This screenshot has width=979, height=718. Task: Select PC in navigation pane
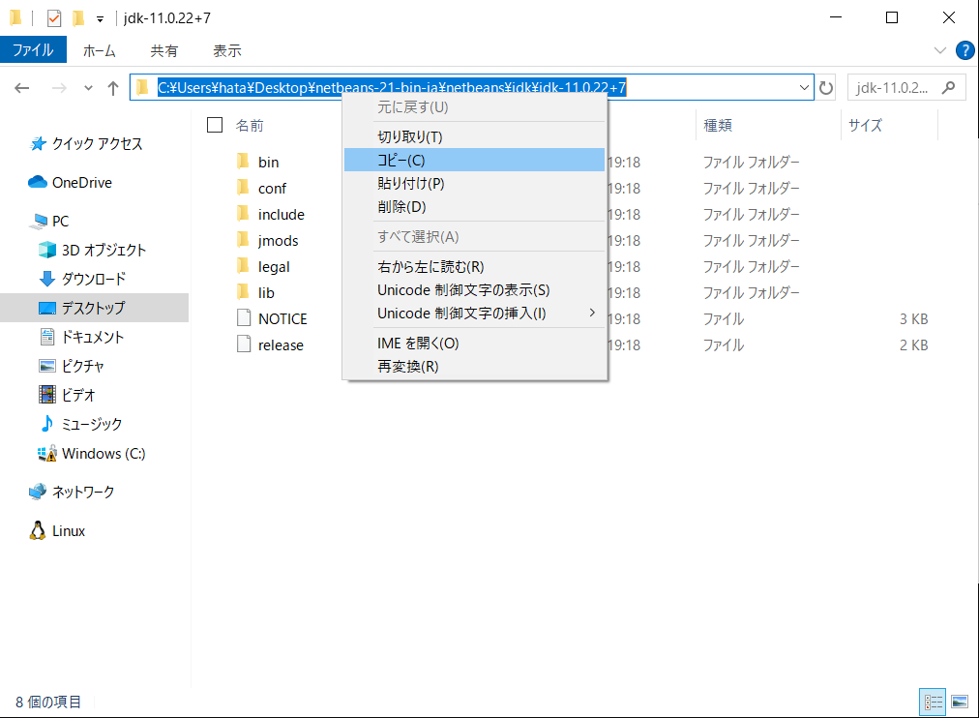pyautogui.click(x=50, y=221)
